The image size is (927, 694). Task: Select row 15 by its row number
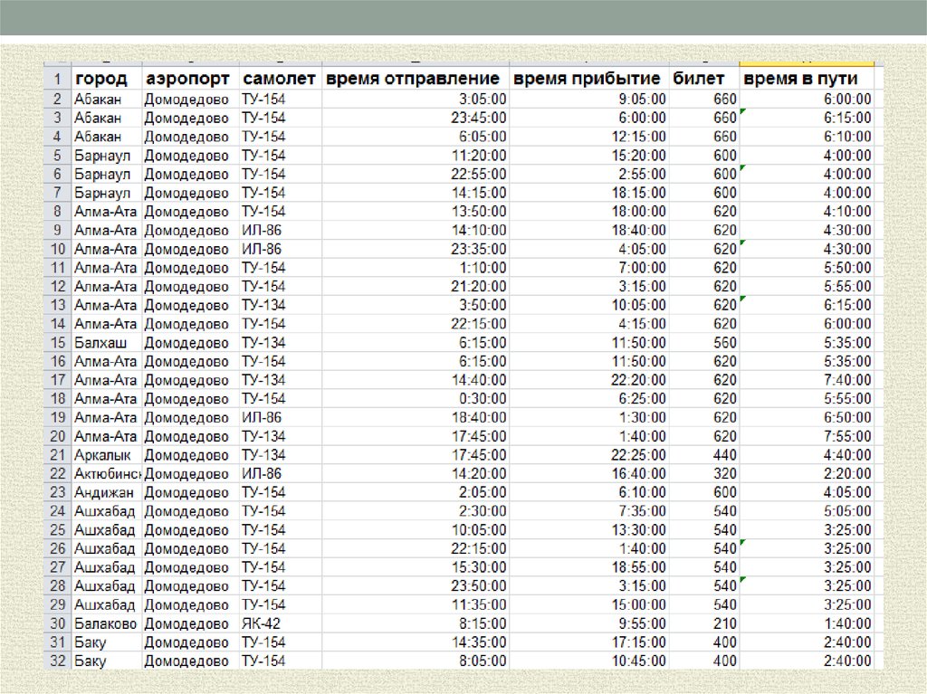tap(57, 343)
